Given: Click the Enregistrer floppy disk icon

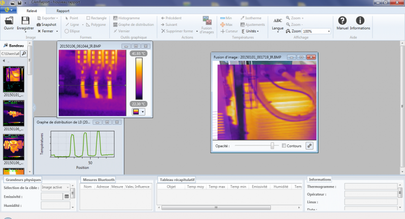Looking at the screenshot, I should pyautogui.click(x=25, y=21).
